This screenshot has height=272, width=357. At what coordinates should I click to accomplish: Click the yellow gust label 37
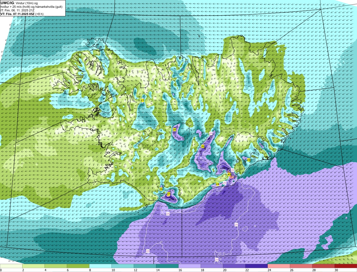(x=169, y=194)
